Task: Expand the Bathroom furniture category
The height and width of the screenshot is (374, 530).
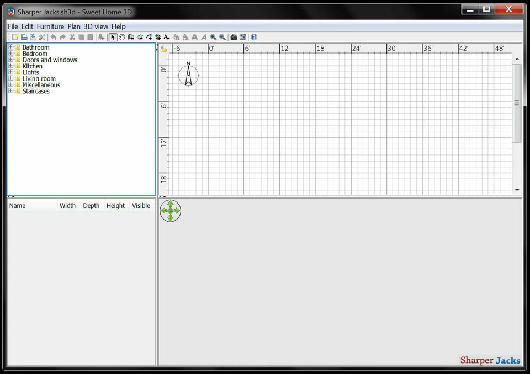Action: (10, 47)
